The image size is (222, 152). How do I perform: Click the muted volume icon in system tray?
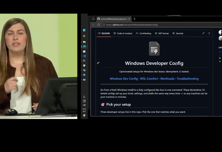(x=84, y=105)
